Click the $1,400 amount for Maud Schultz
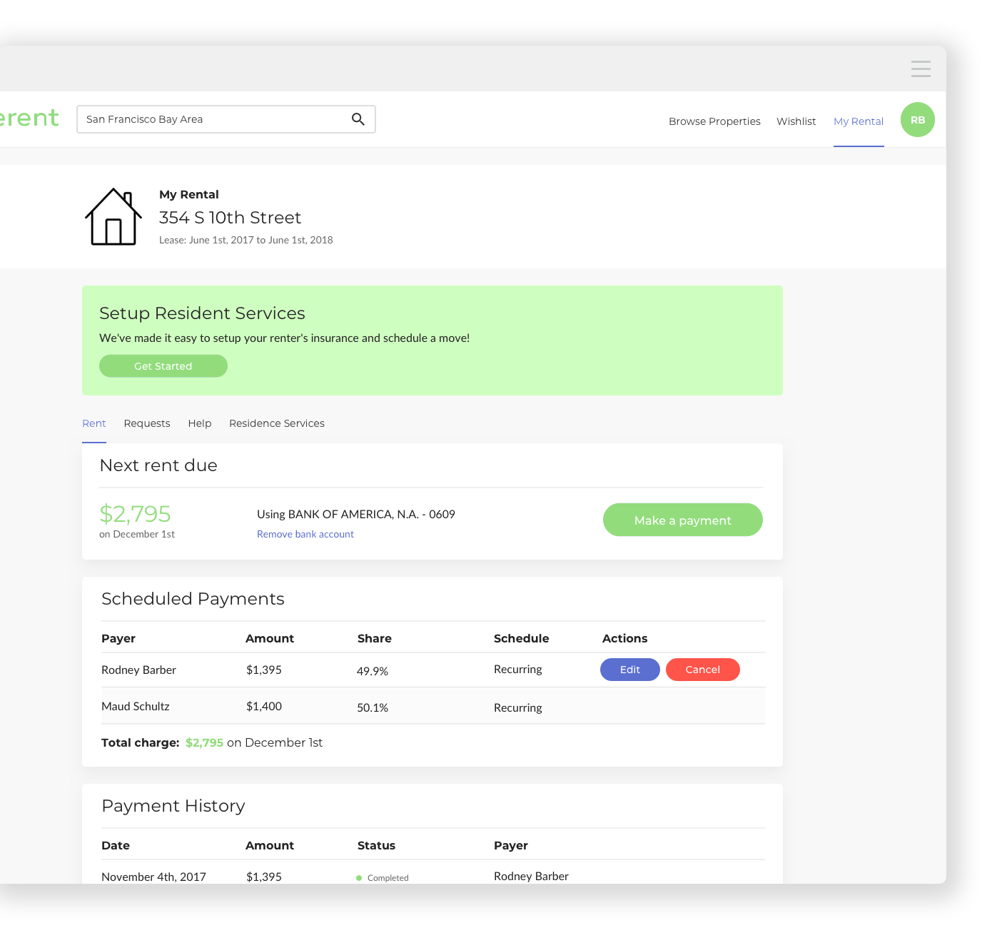Viewport: 1002px width, 928px height. tap(264, 706)
